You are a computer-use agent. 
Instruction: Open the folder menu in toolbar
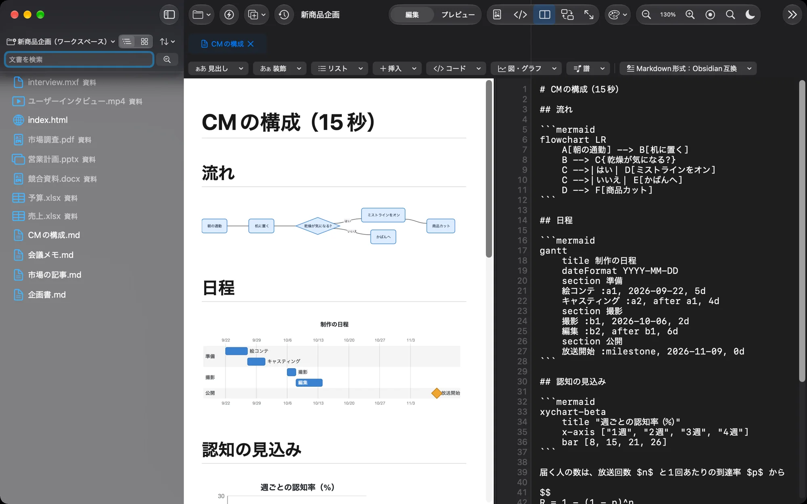click(x=201, y=15)
